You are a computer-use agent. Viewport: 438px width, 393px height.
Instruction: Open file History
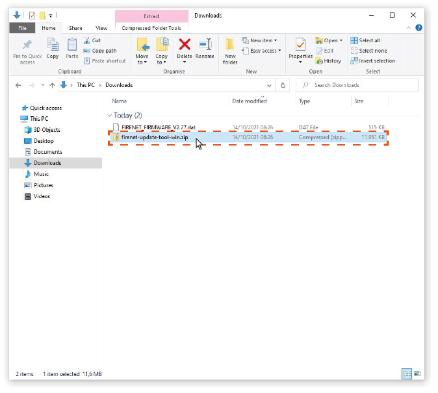329,61
